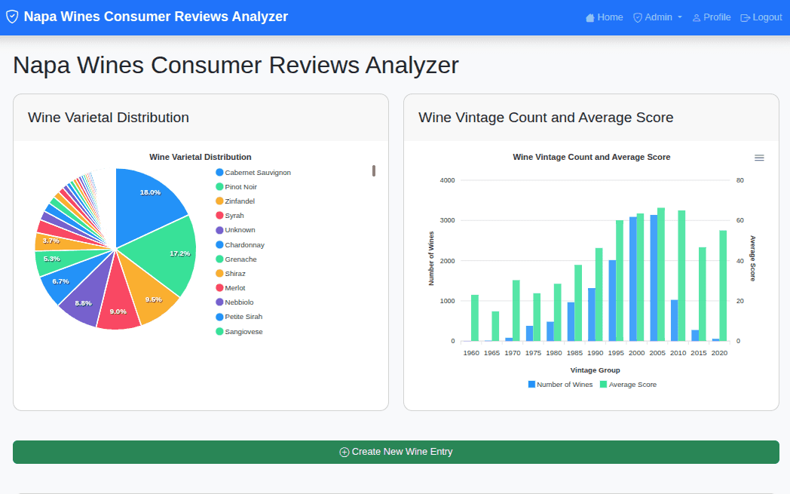The width and height of the screenshot is (790, 494).
Task: Click the Logout link
Action: (x=761, y=17)
